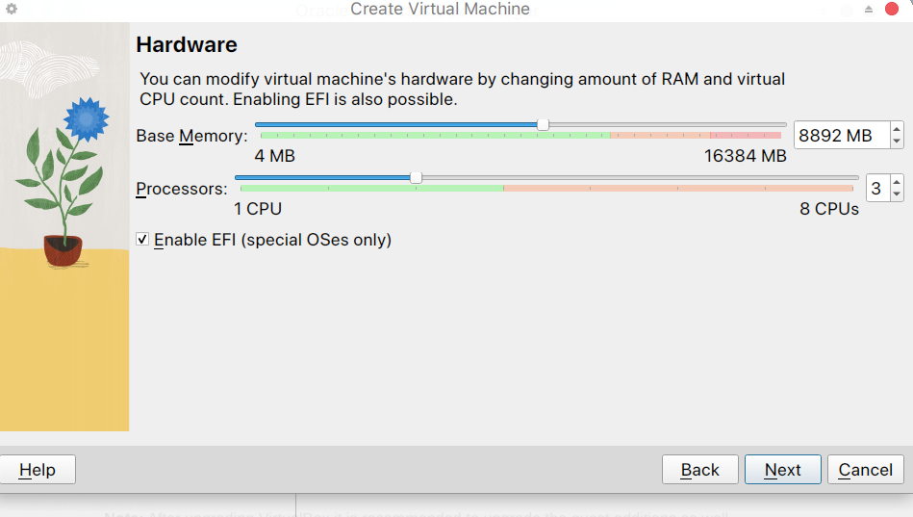Click the 8892 MB memory input field
The height and width of the screenshot is (517, 913).
(x=842, y=135)
